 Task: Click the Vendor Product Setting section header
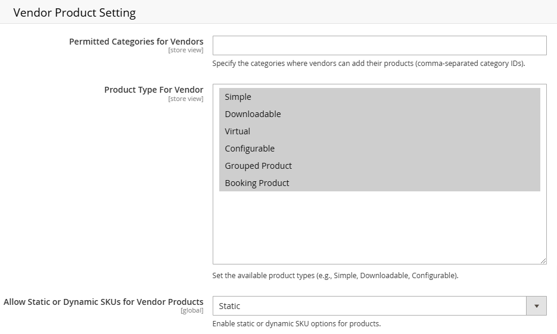[x=74, y=12]
